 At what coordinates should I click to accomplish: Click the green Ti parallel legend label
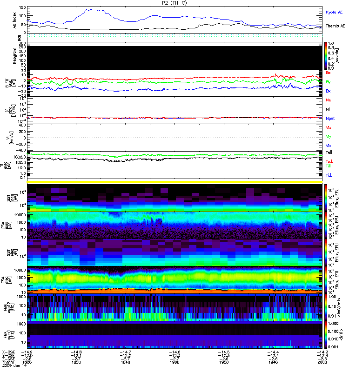tap(328, 166)
